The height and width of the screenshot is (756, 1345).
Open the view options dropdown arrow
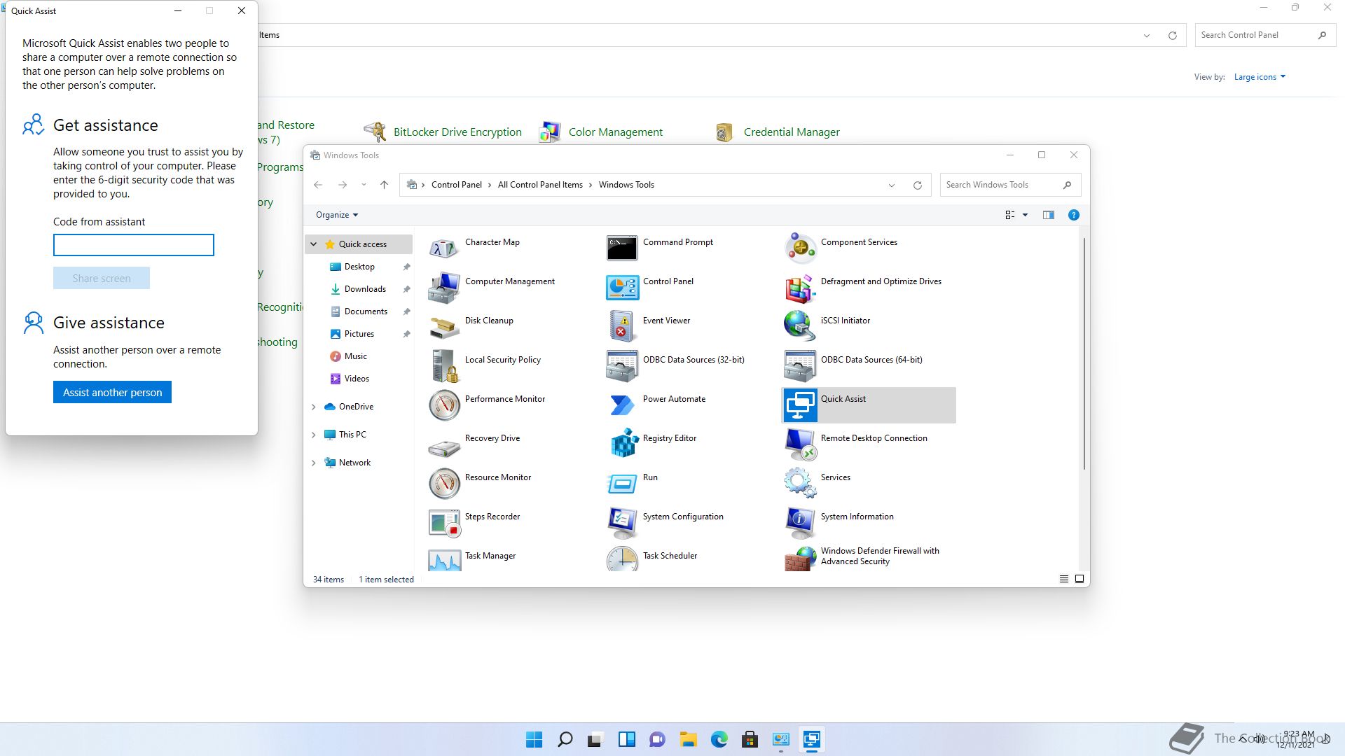[x=1025, y=216]
